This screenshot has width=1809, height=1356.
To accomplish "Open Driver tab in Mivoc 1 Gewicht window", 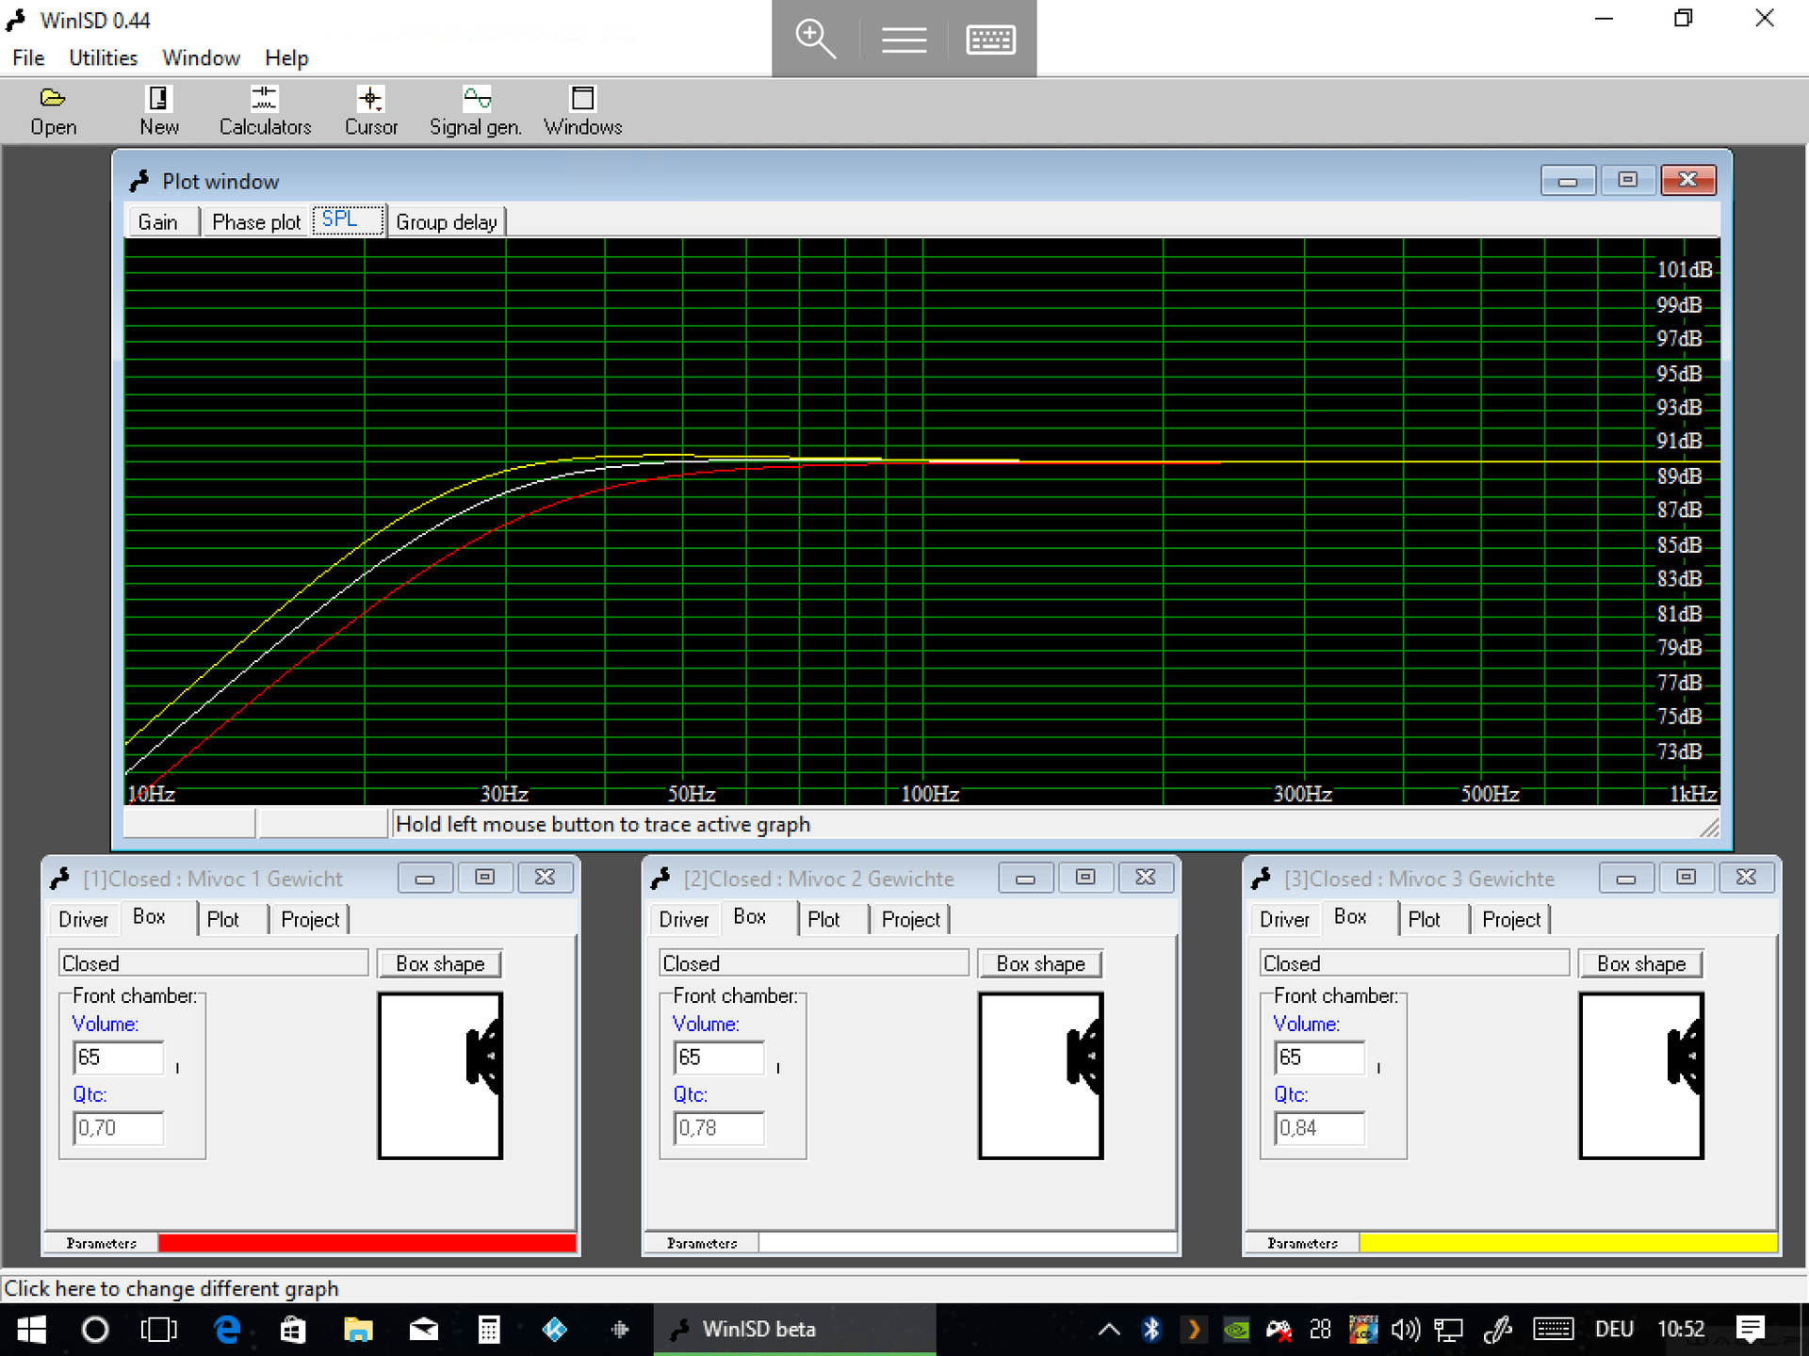I will click(x=83, y=919).
